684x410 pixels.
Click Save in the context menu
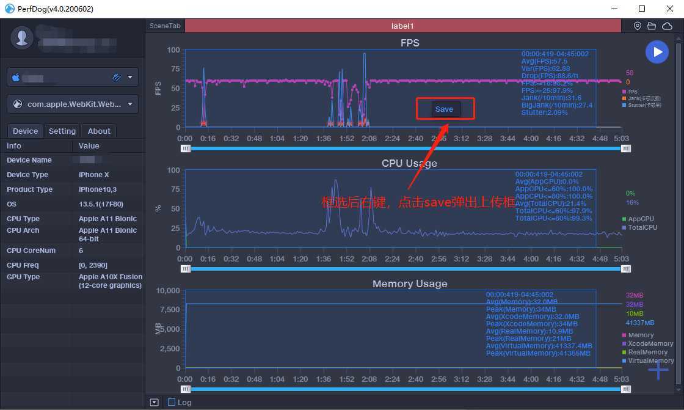pyautogui.click(x=444, y=109)
